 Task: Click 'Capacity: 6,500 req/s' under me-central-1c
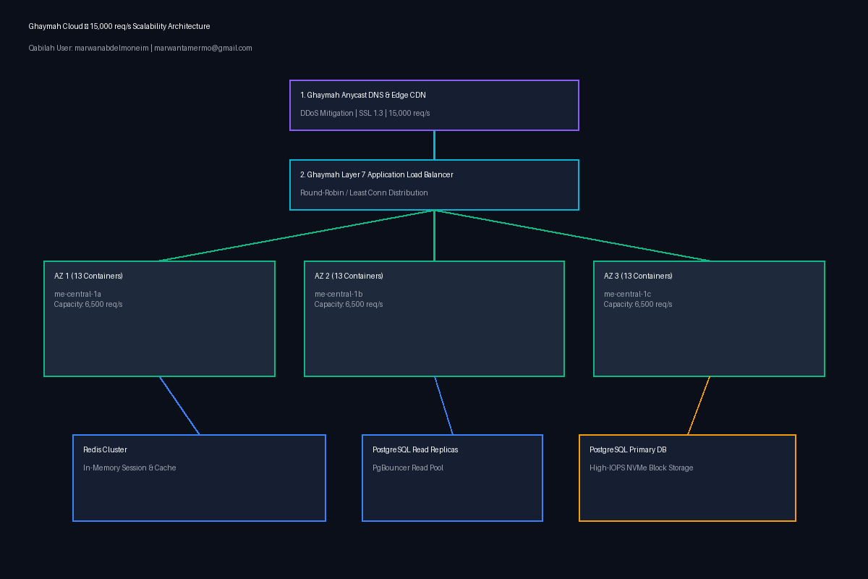coord(638,304)
